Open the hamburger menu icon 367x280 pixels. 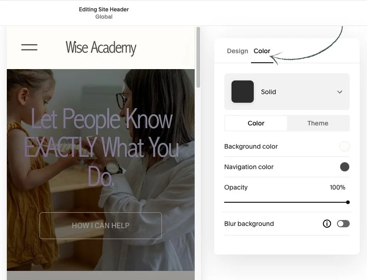click(29, 47)
